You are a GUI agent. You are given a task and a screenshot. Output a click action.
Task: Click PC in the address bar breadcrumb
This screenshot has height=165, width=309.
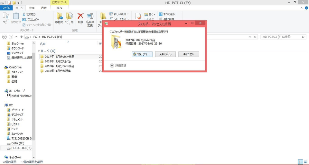click(35, 37)
